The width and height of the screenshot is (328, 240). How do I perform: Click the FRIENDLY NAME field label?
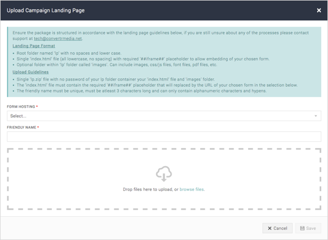[21, 127]
